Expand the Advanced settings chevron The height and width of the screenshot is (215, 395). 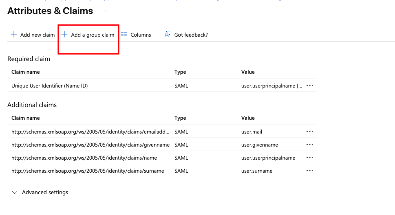15,192
